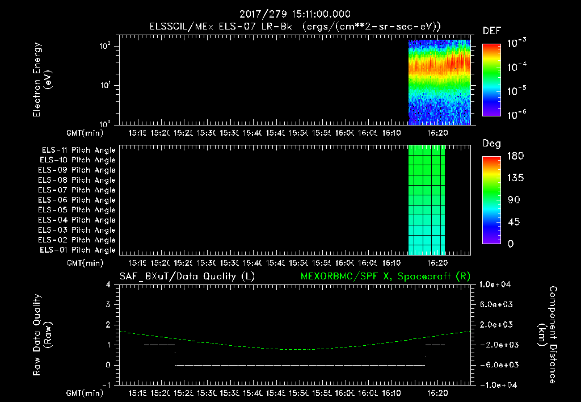Image resolution: width=581 pixels, height=402 pixels.
Task: Select the ELS-08 Pitch Angle row label
Action: (77, 180)
